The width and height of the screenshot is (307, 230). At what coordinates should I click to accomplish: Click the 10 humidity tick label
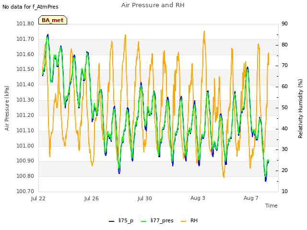coord(284,191)
